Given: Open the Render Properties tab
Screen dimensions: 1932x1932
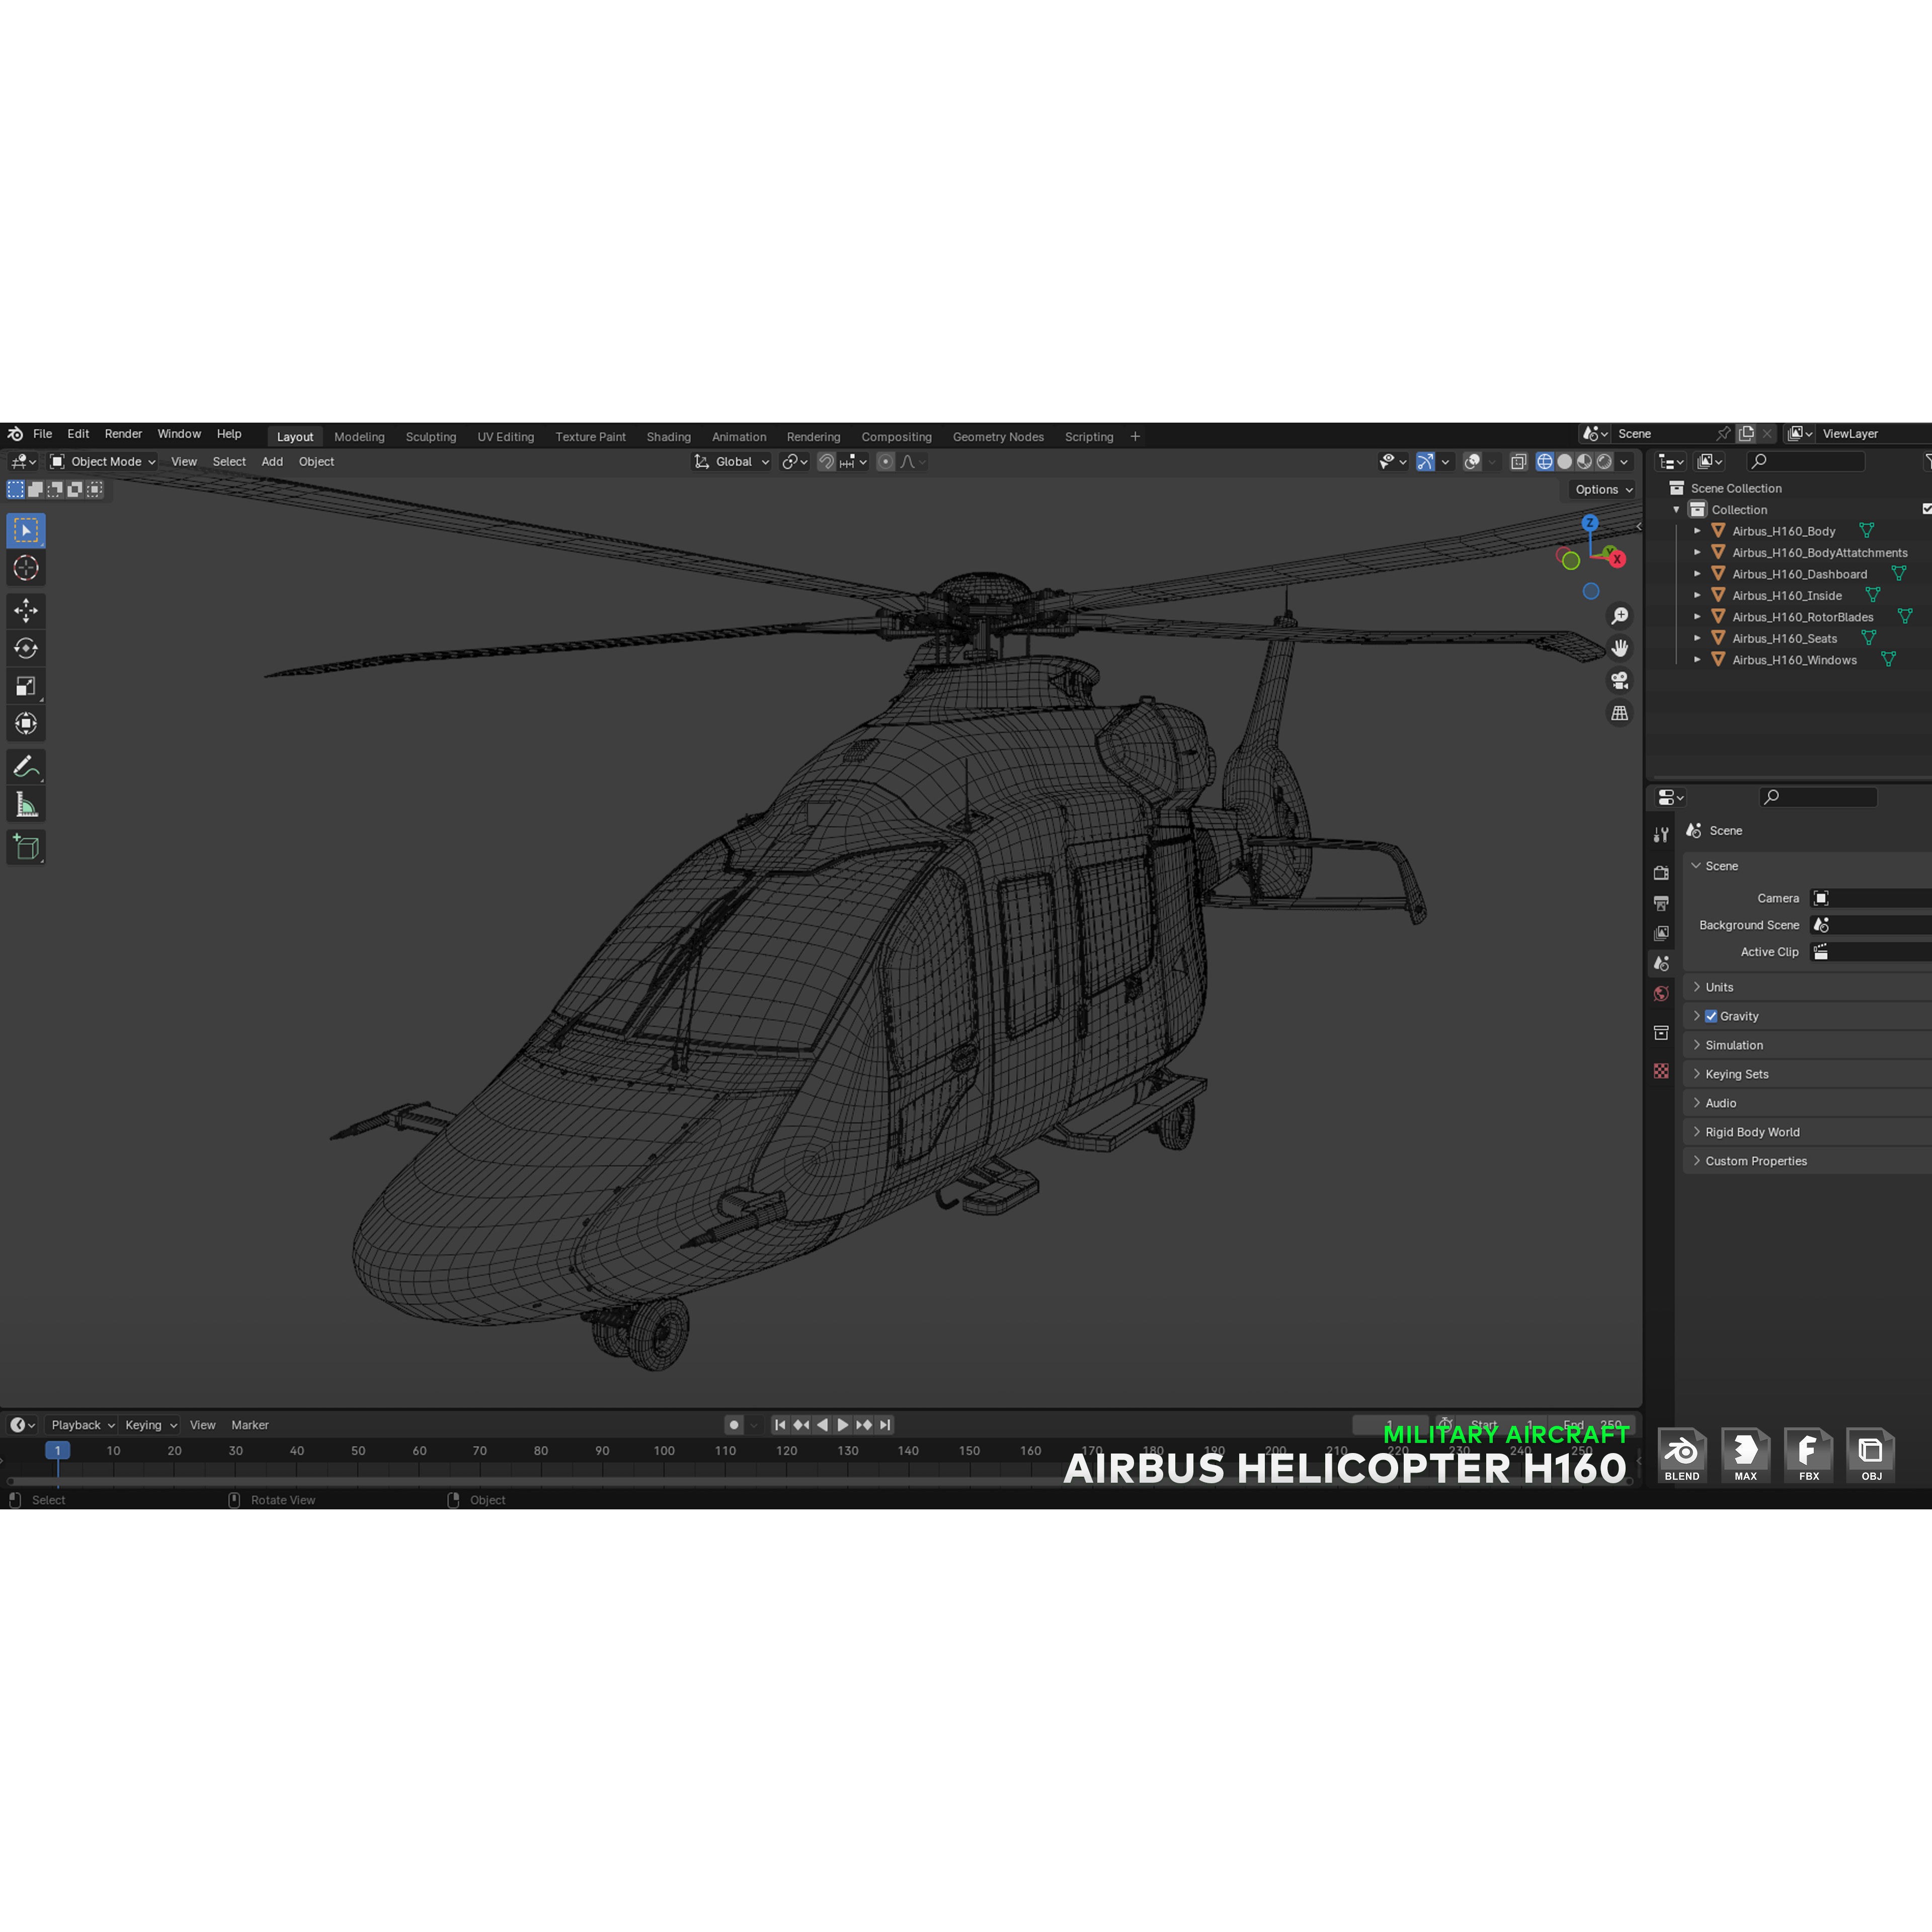Looking at the screenshot, I should point(1661,872).
